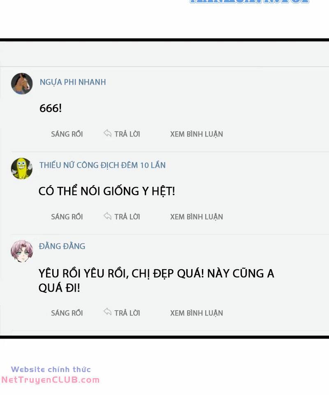
Task: Click the pink-haired avatar of Đẳng Đẳng
Action: (x=22, y=251)
